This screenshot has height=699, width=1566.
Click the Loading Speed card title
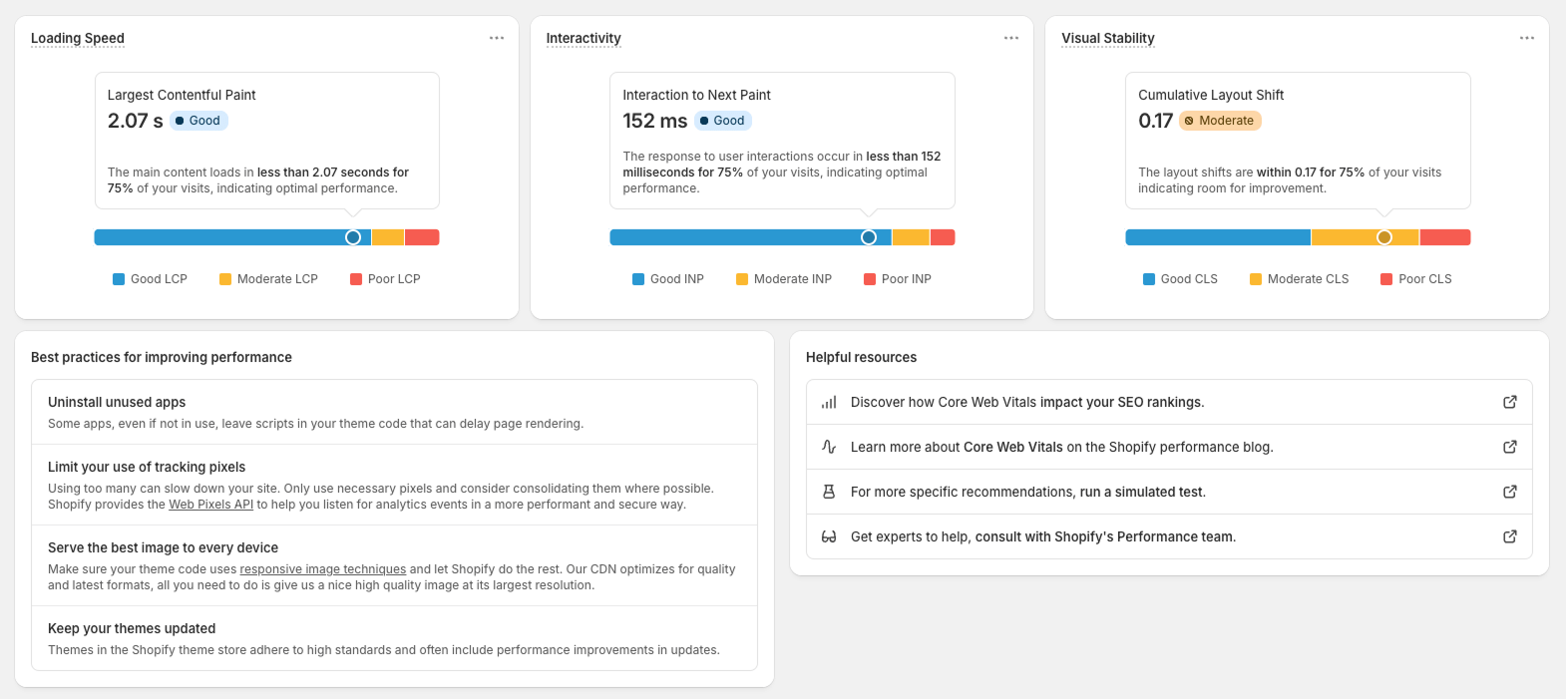tap(78, 38)
